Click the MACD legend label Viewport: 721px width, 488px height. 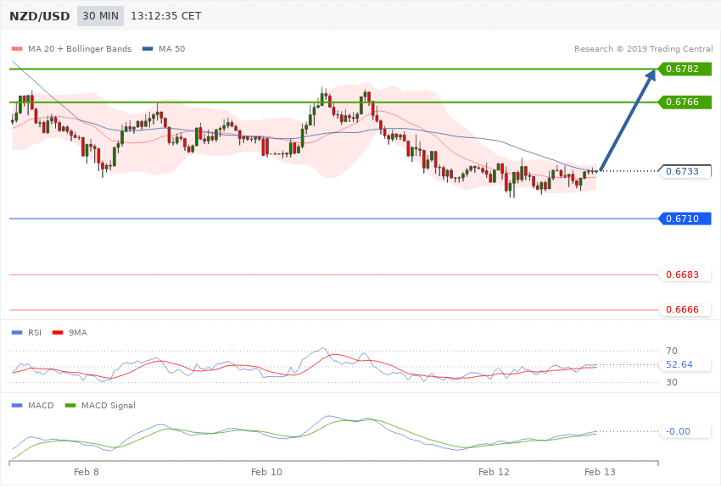(41, 405)
